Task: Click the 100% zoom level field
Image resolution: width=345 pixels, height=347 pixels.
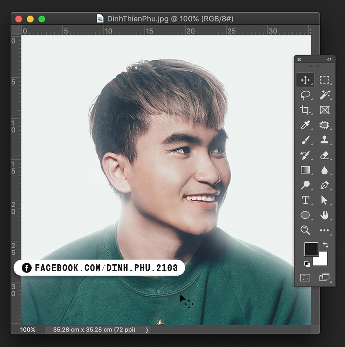Action: 28,330
